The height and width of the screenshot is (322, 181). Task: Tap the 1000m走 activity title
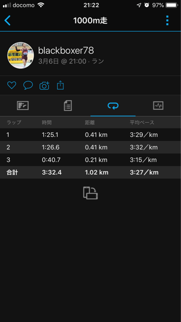[x=90, y=21]
